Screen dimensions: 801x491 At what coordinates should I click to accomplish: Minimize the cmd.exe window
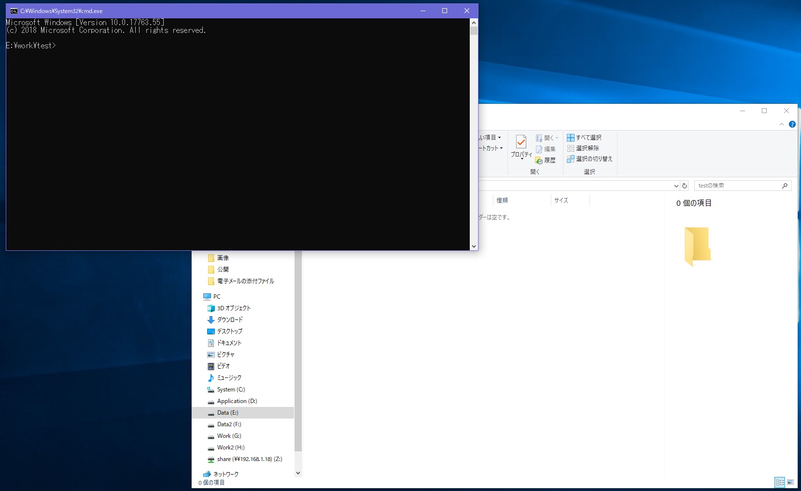pyautogui.click(x=423, y=11)
